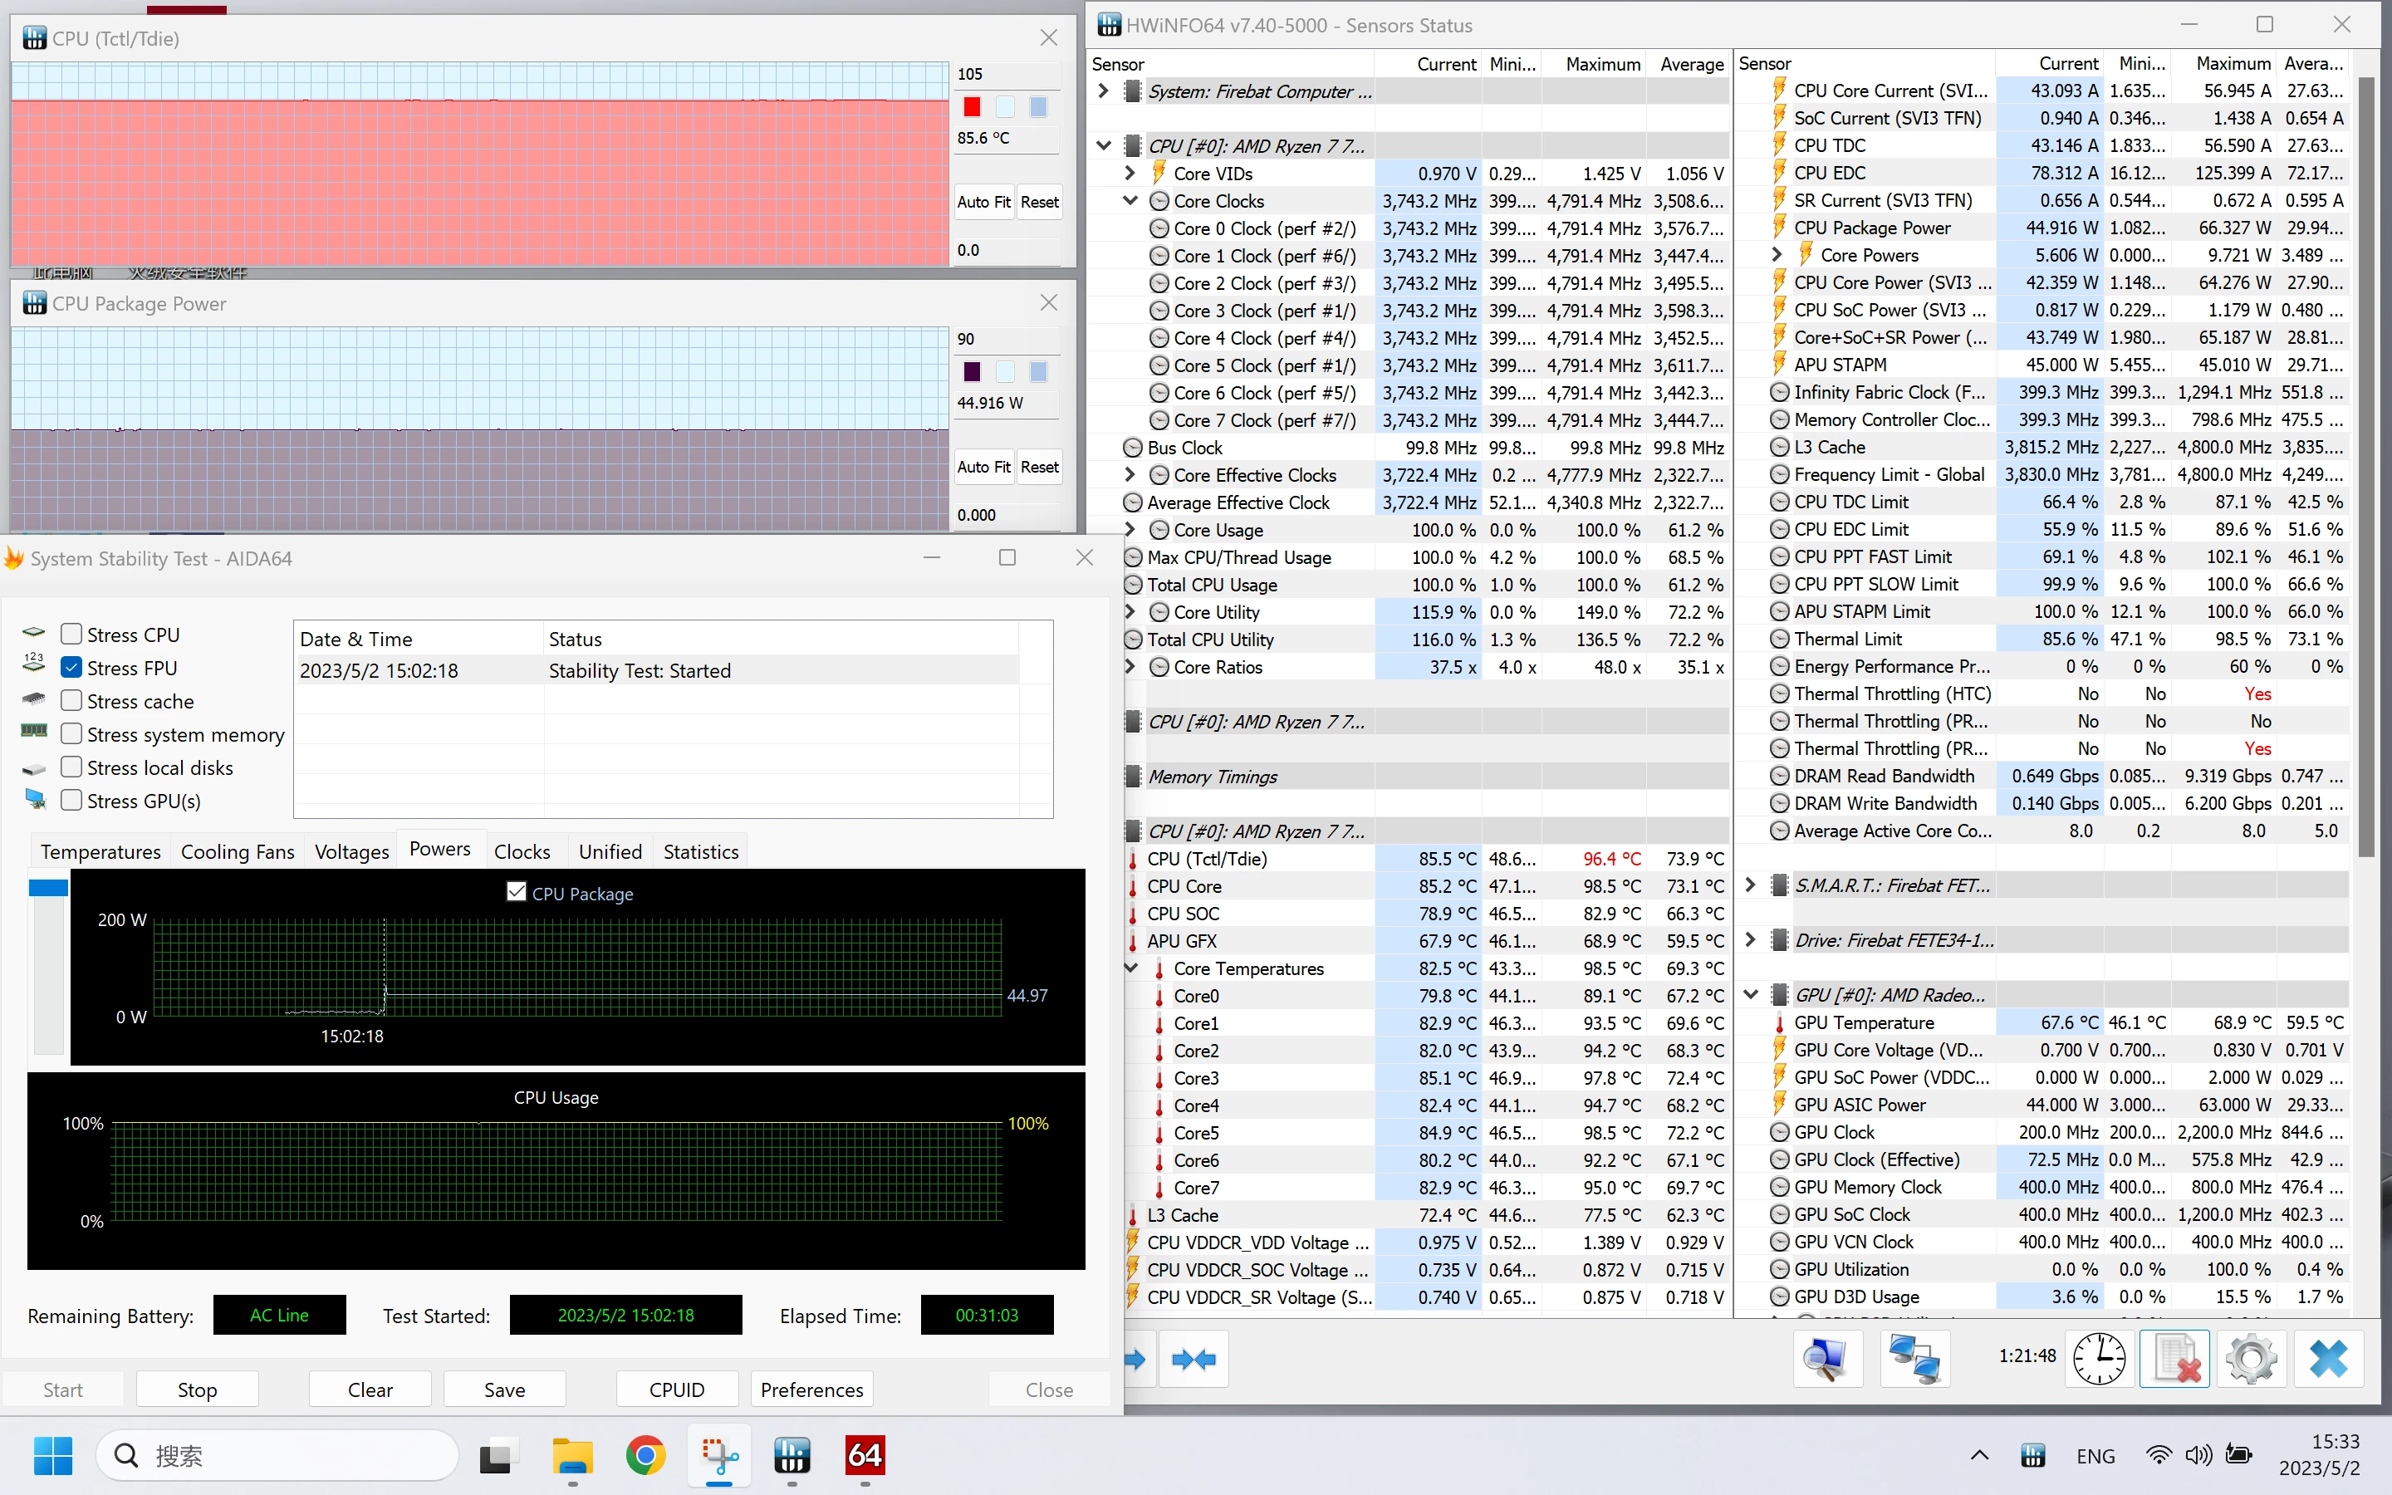
Task: Click the Windows taskbar search box
Action: pyautogui.click(x=277, y=1455)
